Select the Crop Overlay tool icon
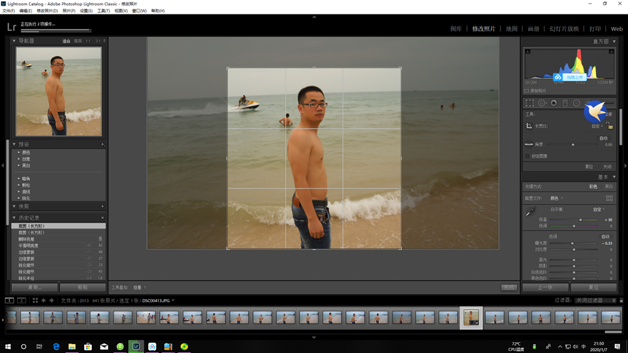This screenshot has width=628, height=353. 529,103
